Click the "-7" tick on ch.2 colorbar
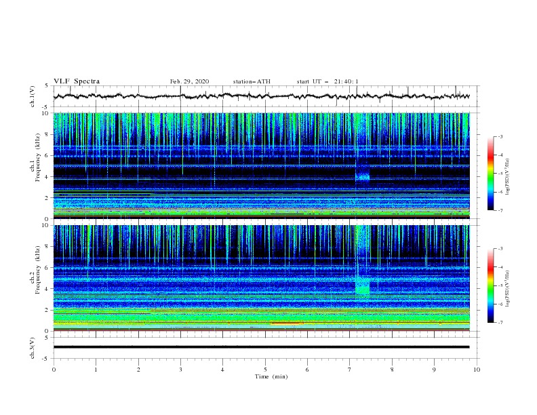This screenshot has height=415, width=537. 500,323
